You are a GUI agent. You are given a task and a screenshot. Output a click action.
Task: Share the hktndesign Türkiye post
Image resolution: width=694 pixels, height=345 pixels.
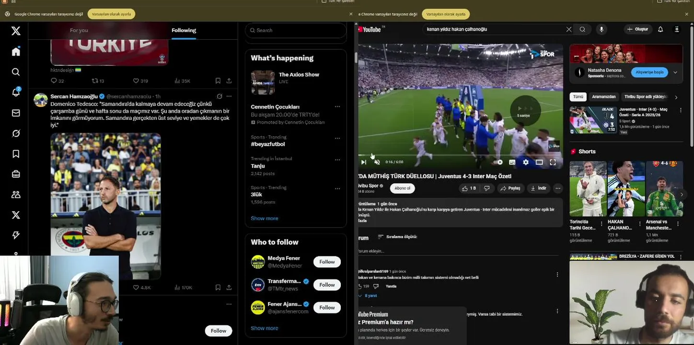click(x=229, y=81)
